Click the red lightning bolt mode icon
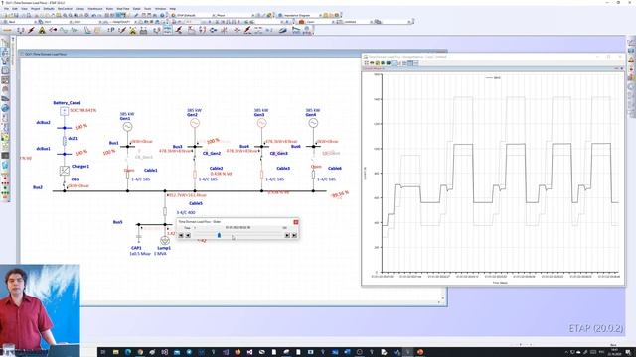 coord(31,30)
